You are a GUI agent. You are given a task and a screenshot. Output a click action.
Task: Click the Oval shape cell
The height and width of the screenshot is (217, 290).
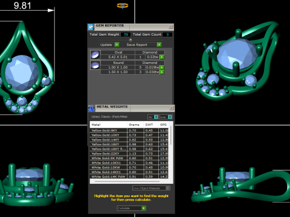point(118,52)
